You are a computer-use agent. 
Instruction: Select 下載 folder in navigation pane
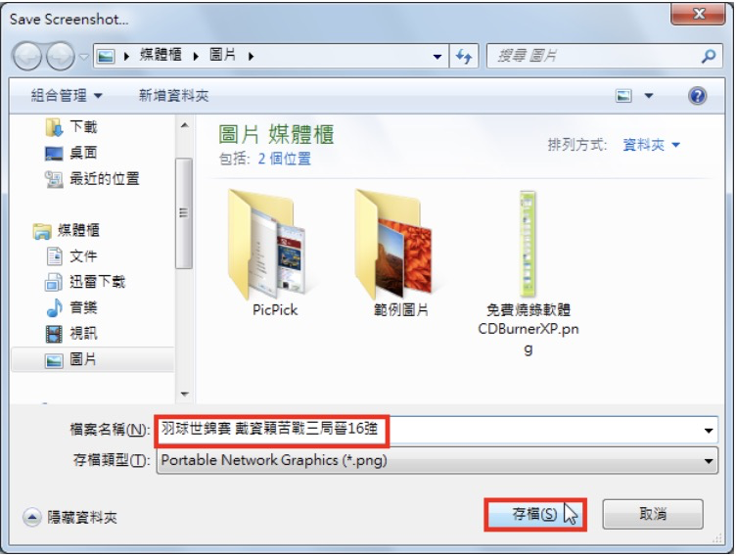coord(71,127)
